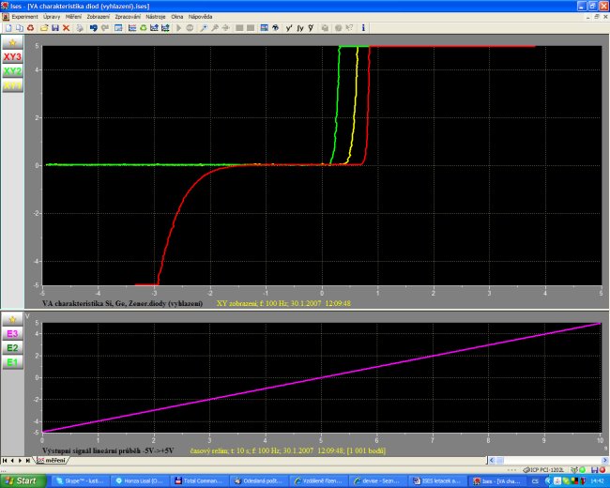Switch to the 'Odeslaná pošt...' taskbar button
Viewport: 610px width, 488px height.
tap(258, 481)
